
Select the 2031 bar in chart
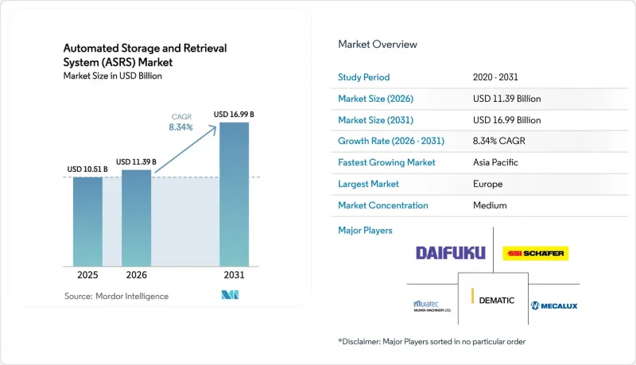234,194
